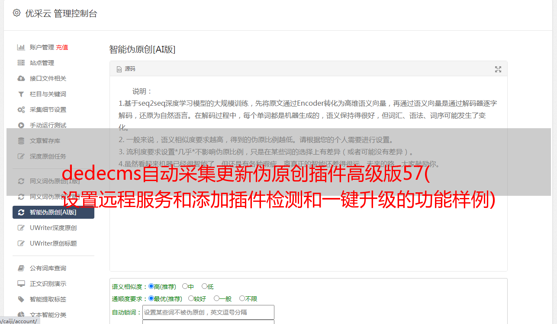
Task: Click the 接口文件相关 cloud upload icon
Action: pos(21,78)
